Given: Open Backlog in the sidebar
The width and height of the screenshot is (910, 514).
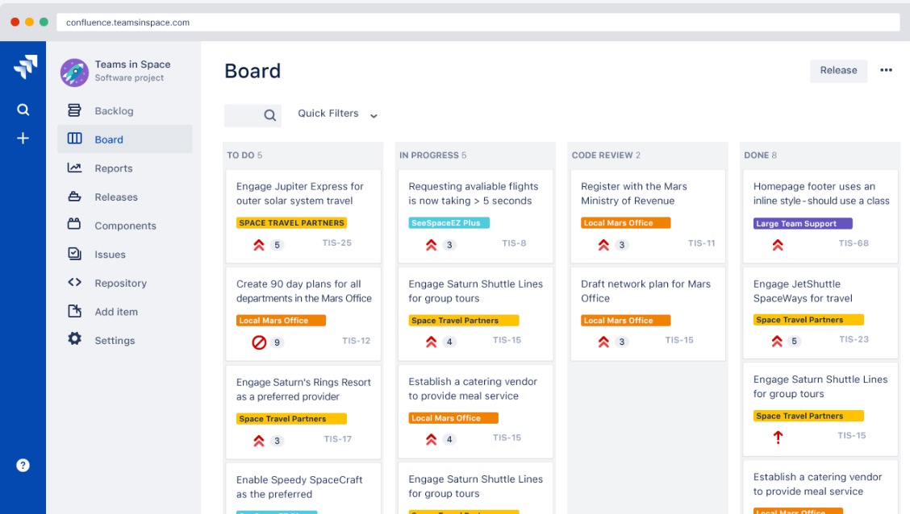Looking at the screenshot, I should [125, 110].
